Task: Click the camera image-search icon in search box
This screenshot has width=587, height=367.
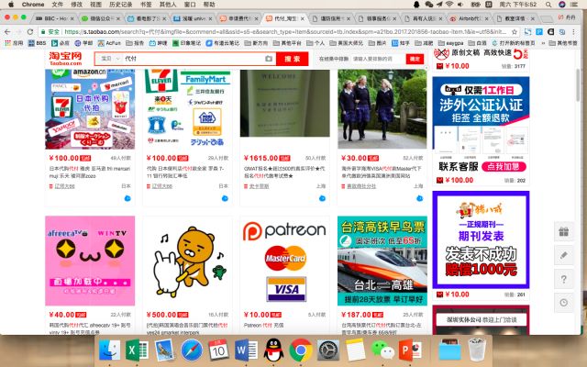Action: click(269, 59)
